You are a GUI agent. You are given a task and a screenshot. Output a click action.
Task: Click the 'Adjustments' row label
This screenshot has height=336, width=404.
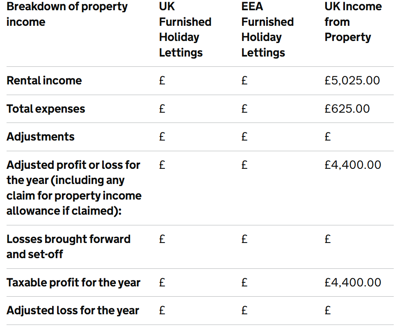coord(41,137)
